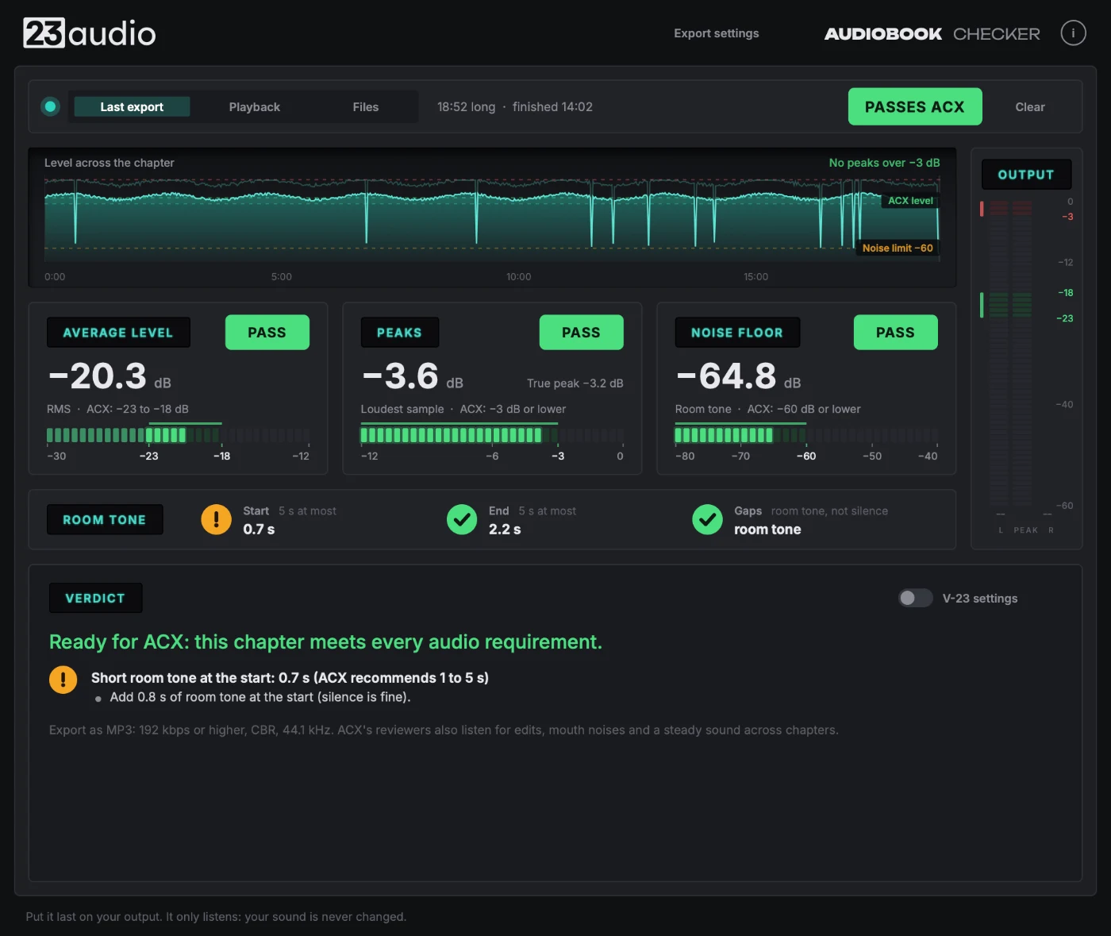Click the VERDICT label
The width and height of the screenshot is (1111, 936).
point(95,598)
